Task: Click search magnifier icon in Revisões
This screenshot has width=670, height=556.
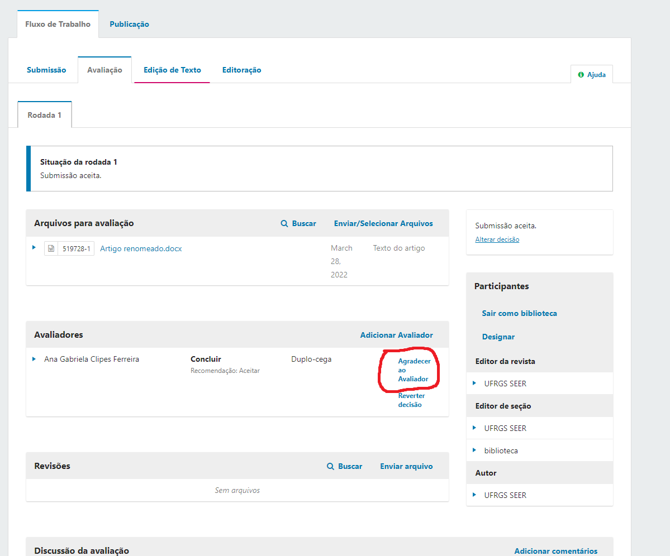Action: [330, 466]
